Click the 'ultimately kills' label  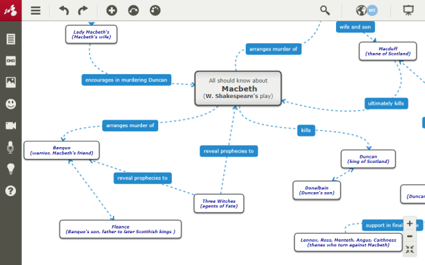(386, 103)
